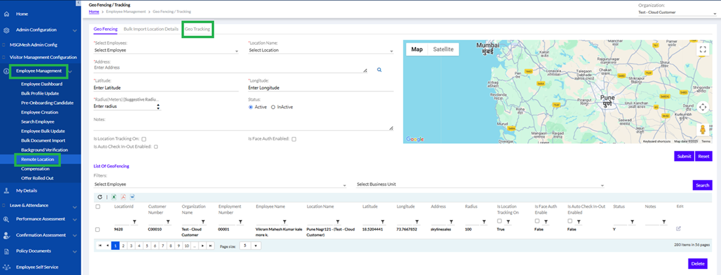The height and width of the screenshot is (275, 721).
Task: Click the Enter Latitude input field
Action: click(166, 87)
